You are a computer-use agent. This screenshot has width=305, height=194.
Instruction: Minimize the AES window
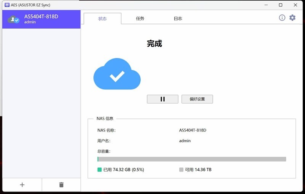click(266, 5)
